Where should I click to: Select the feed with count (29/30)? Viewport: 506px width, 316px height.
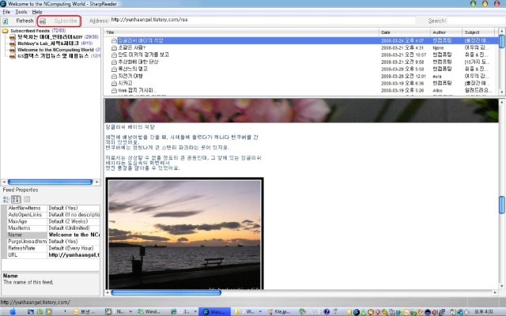(x=50, y=37)
